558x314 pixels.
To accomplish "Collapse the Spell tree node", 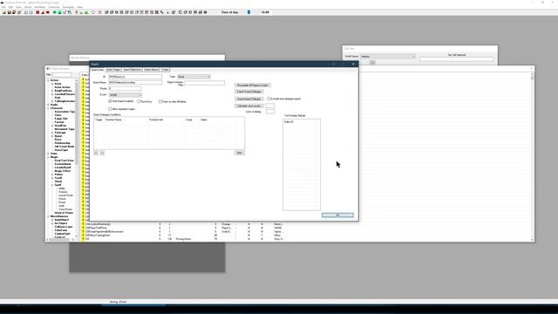I will point(52,185).
